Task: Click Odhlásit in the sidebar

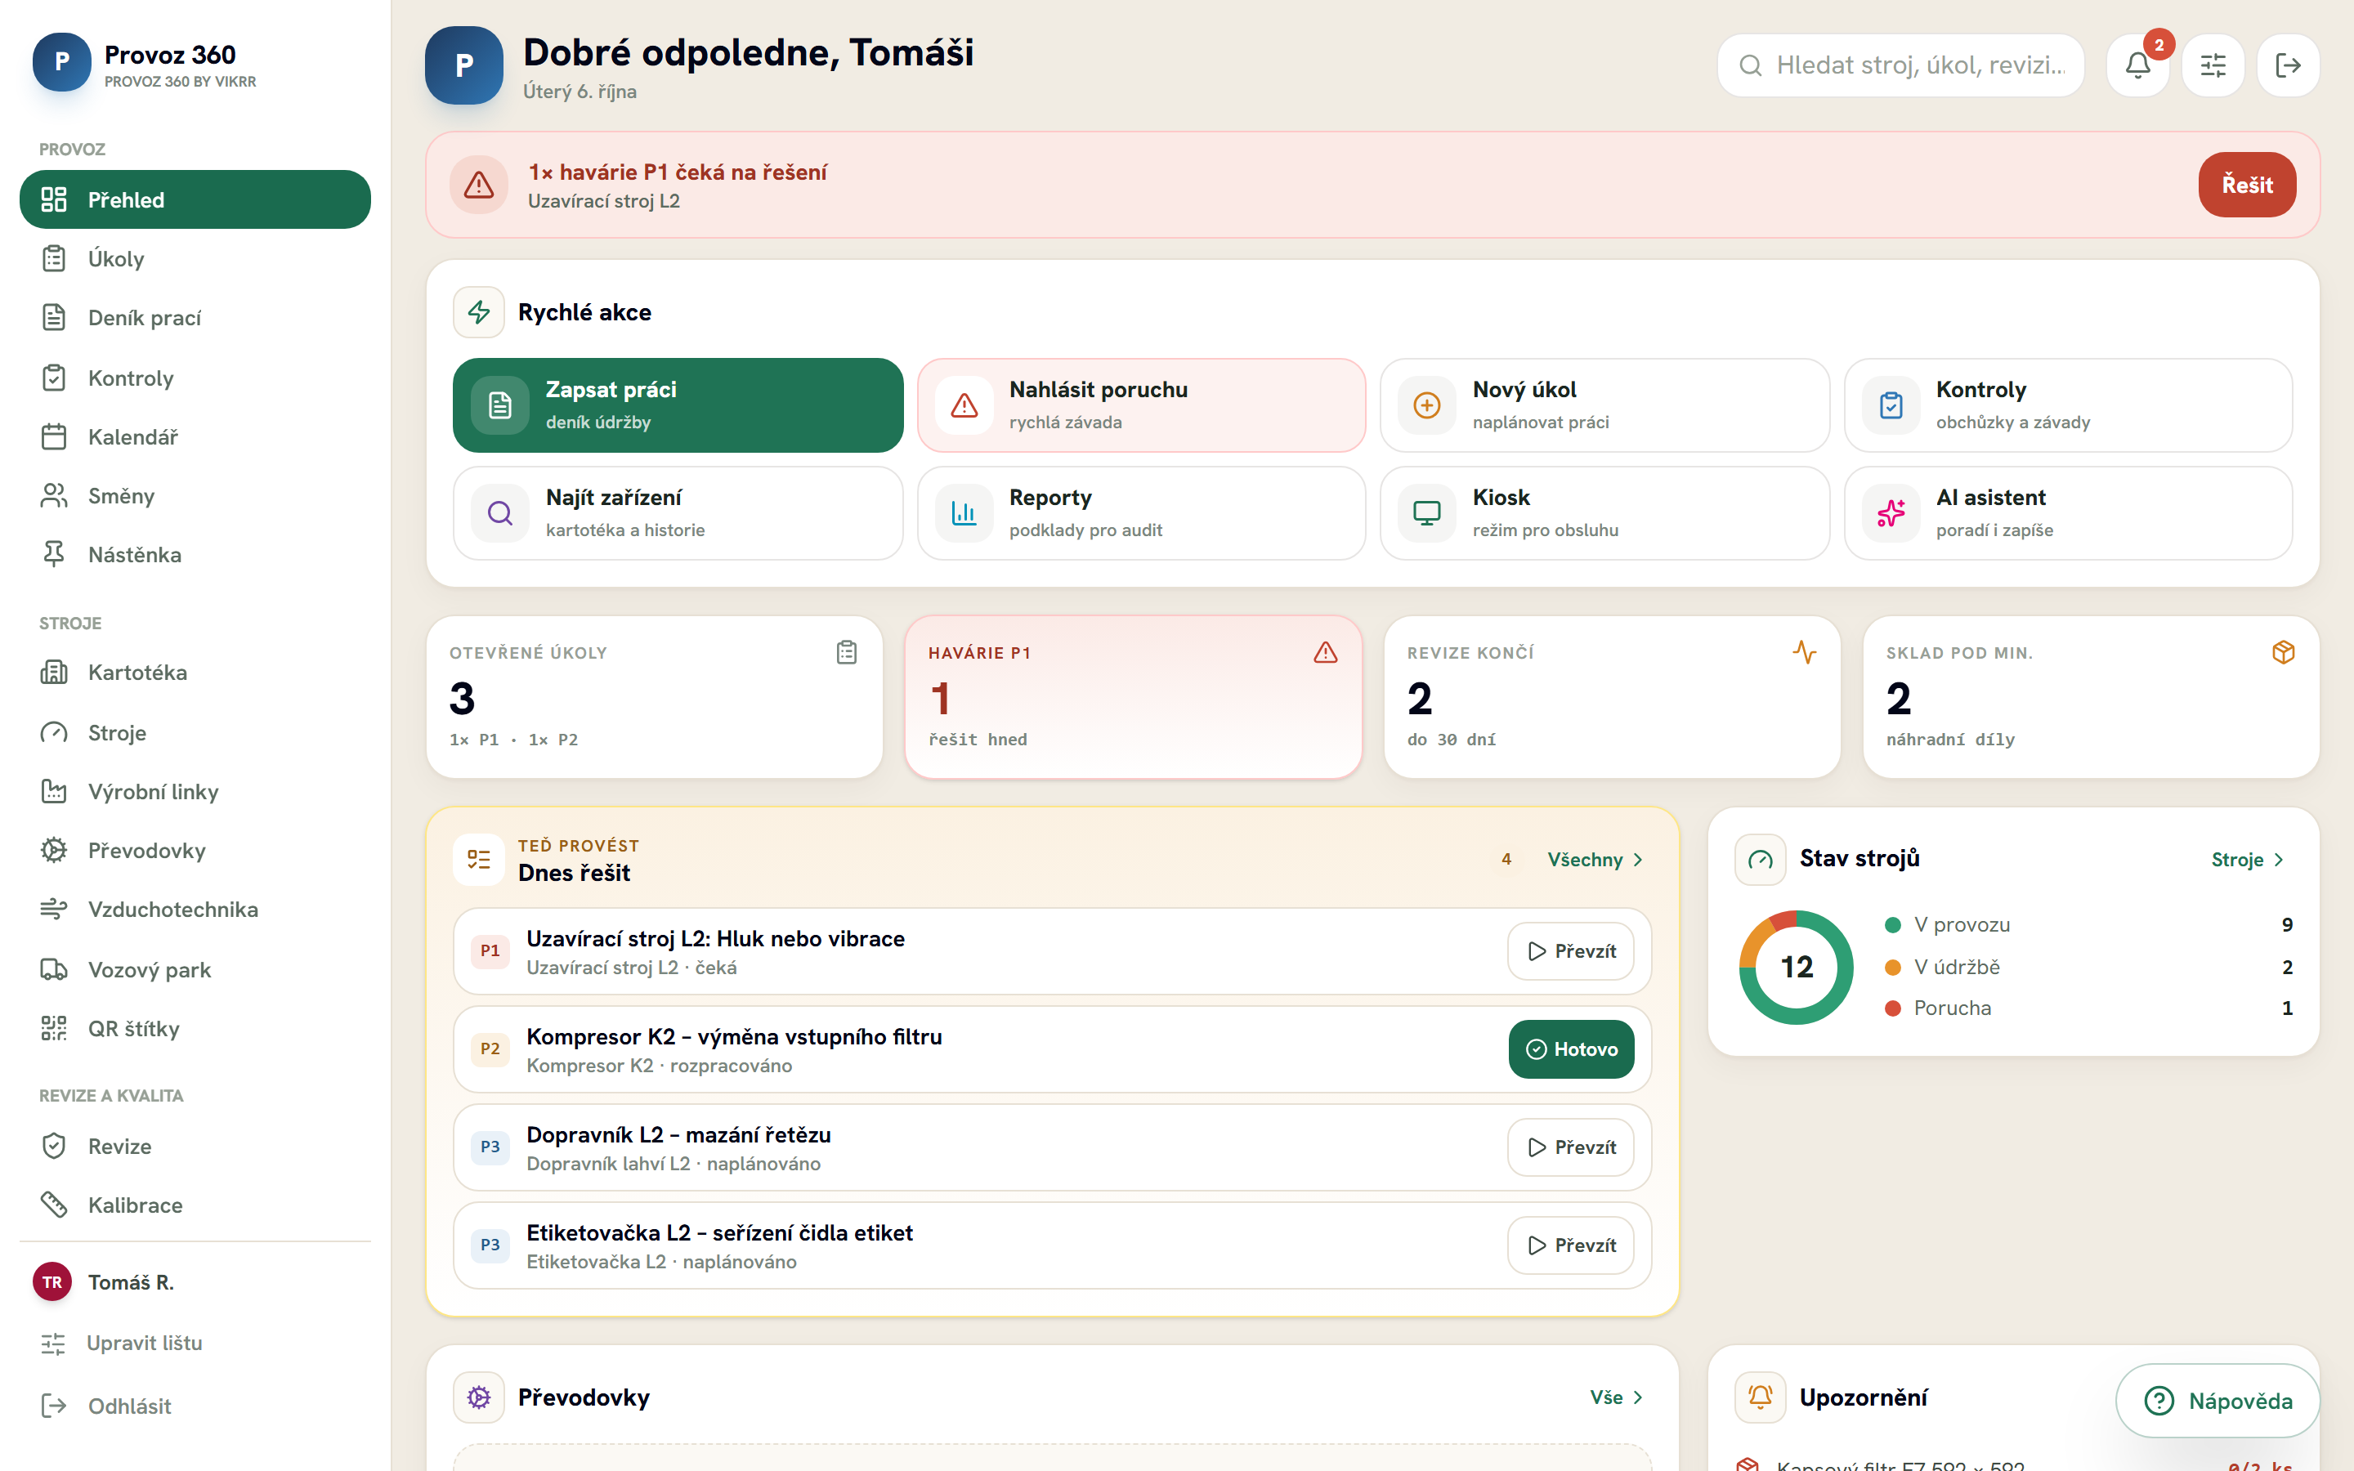Action: point(195,1406)
